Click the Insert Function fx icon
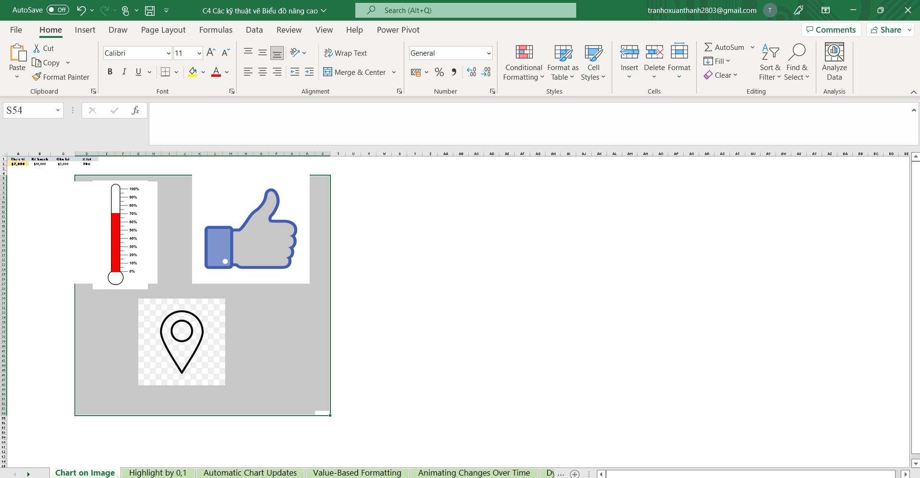This screenshot has width=920, height=478. coord(135,110)
